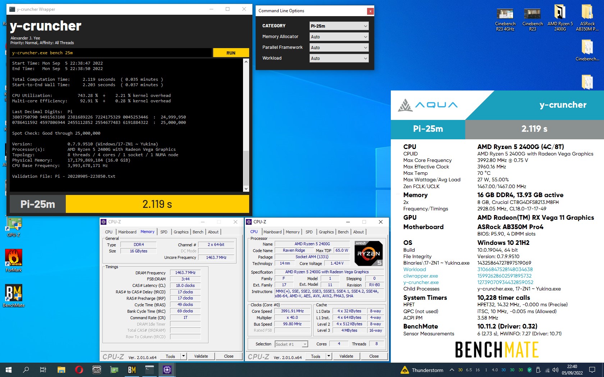The image size is (604, 377).
Task: Switch to Graphics tab in CPU-Z Memory window
Action: [x=181, y=232]
